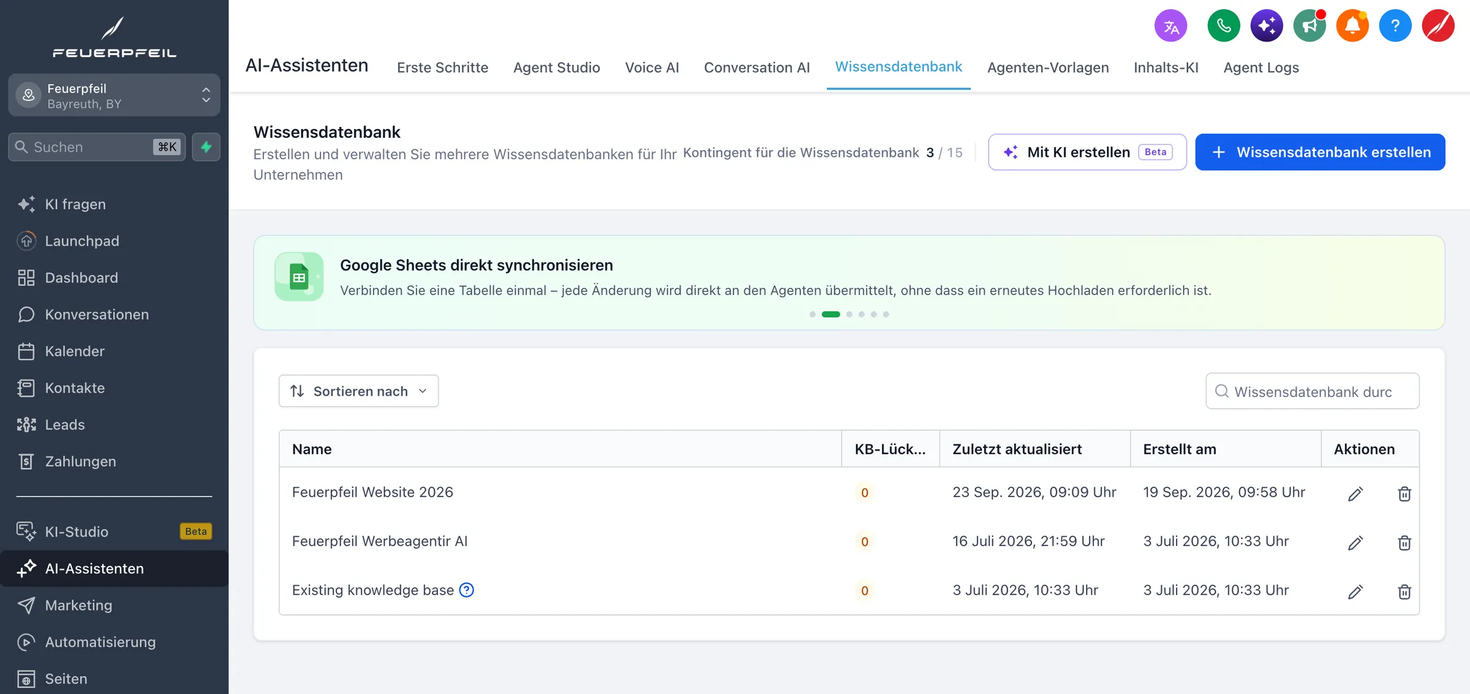Viewport: 1470px width, 694px height.
Task: Open Launchpad in the sidebar
Action: [x=114, y=241]
